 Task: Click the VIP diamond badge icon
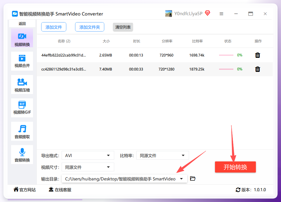click(x=207, y=13)
